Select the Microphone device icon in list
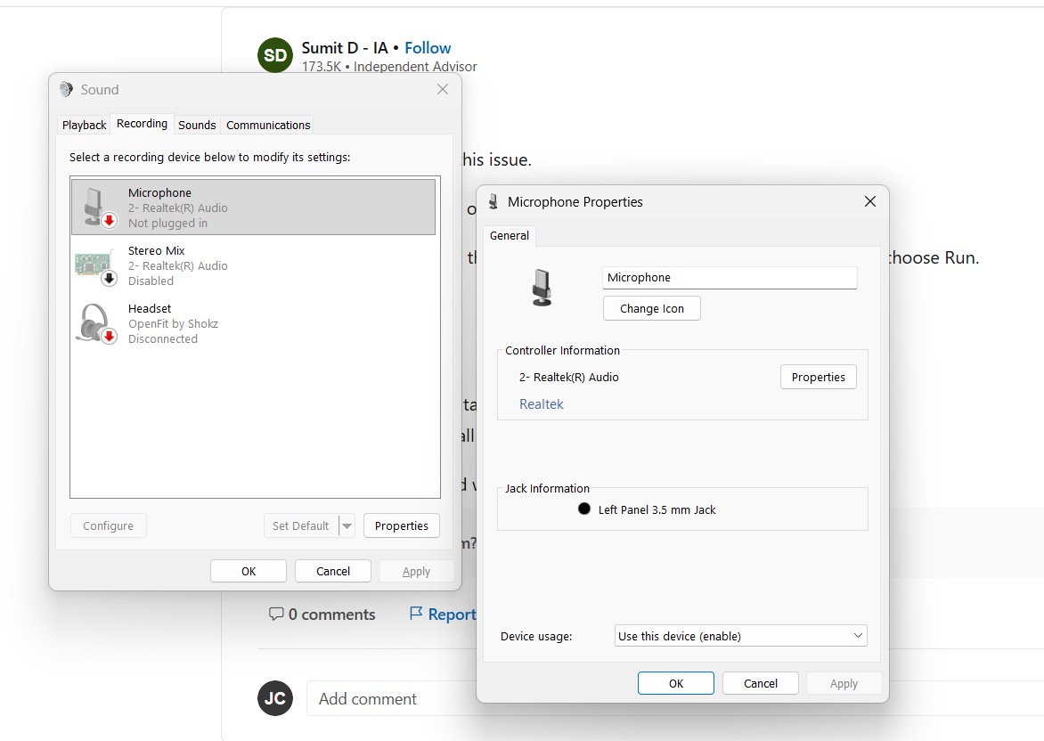1044x741 pixels. tap(100, 207)
